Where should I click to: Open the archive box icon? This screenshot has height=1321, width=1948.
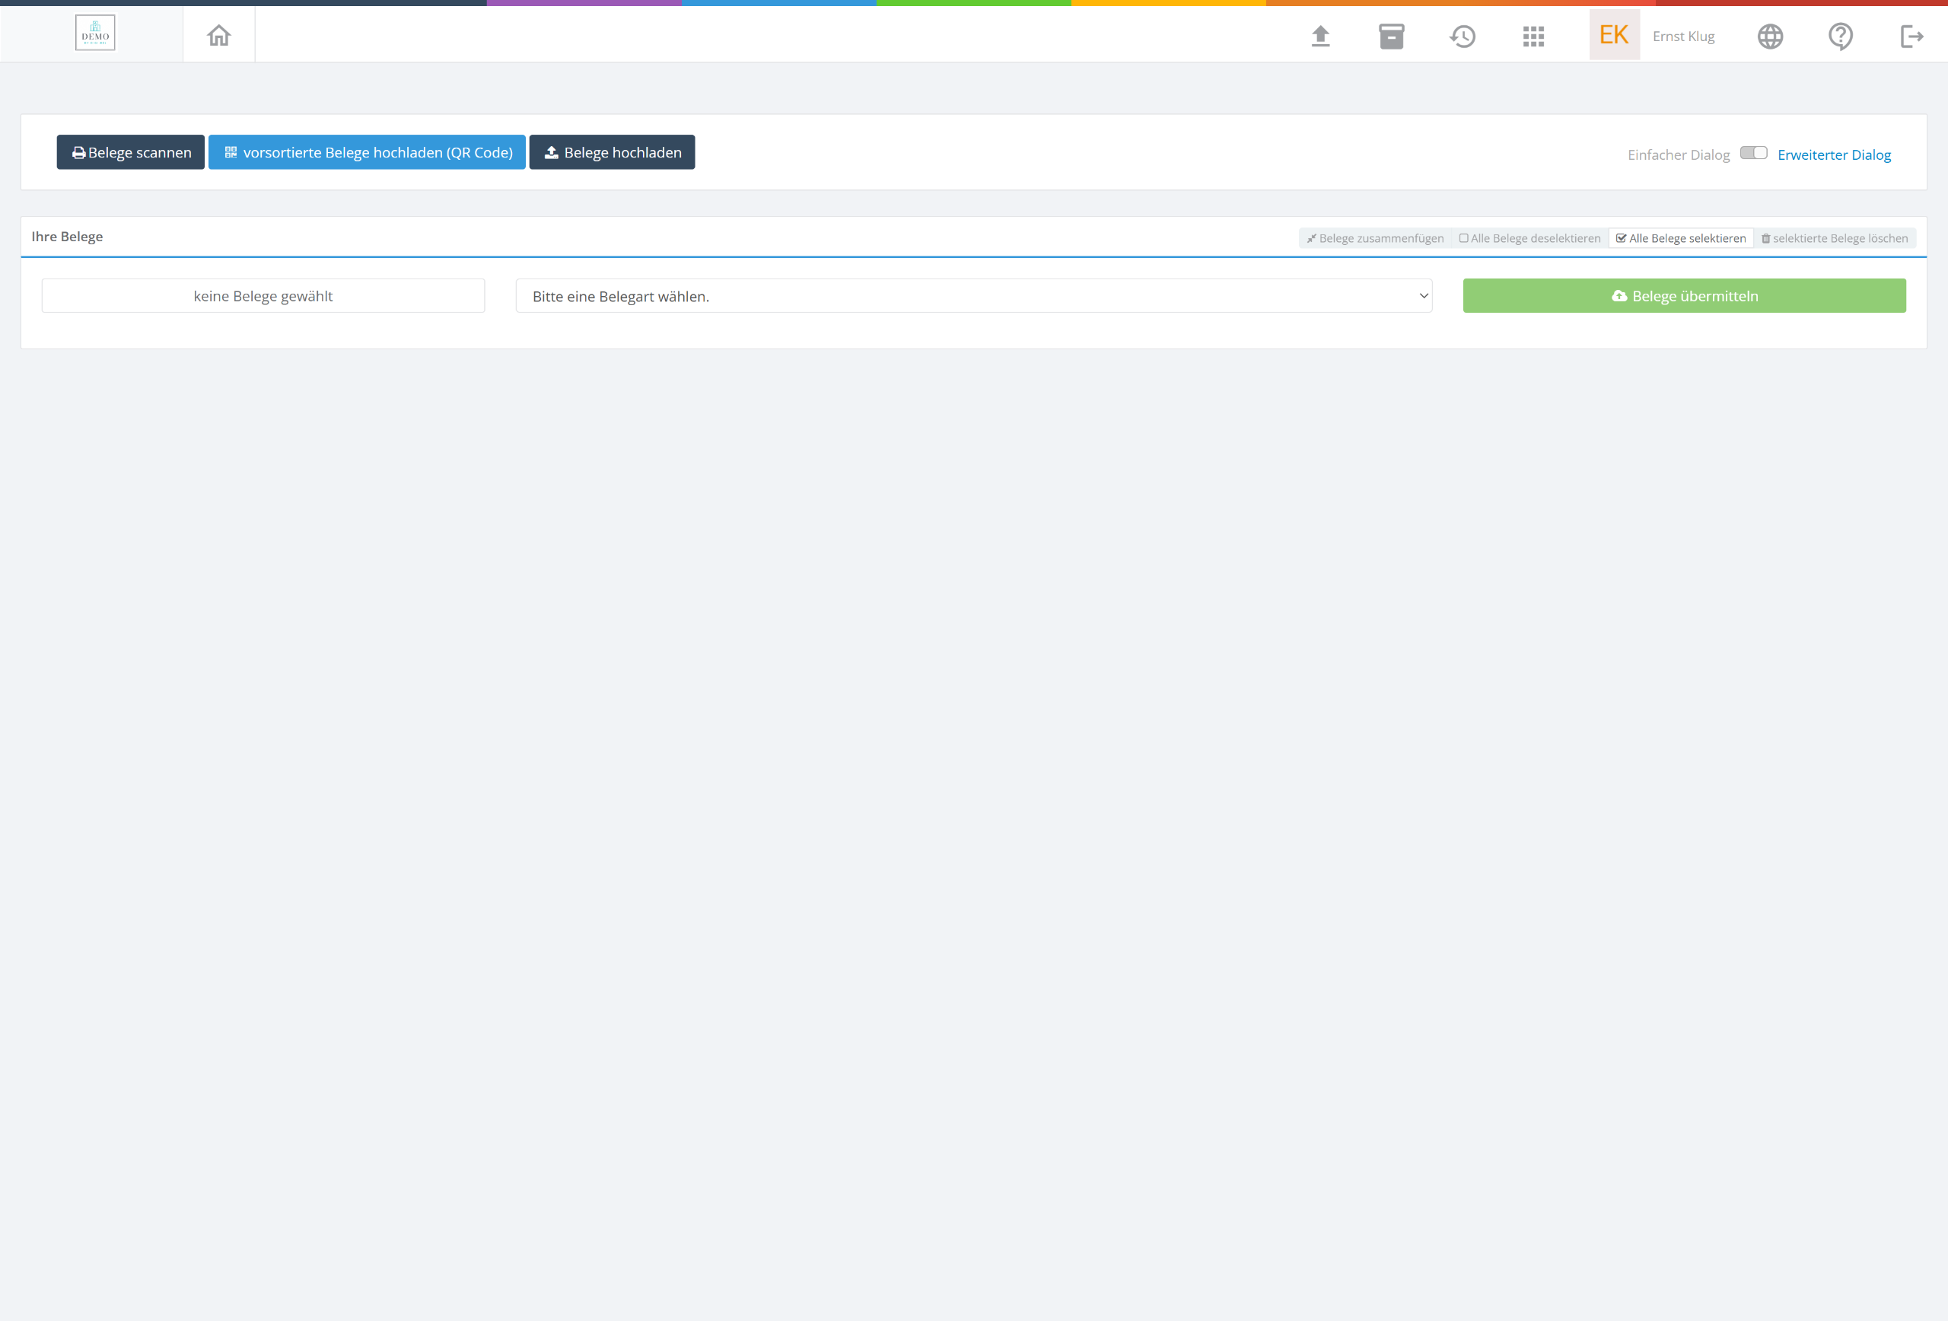click(x=1390, y=36)
